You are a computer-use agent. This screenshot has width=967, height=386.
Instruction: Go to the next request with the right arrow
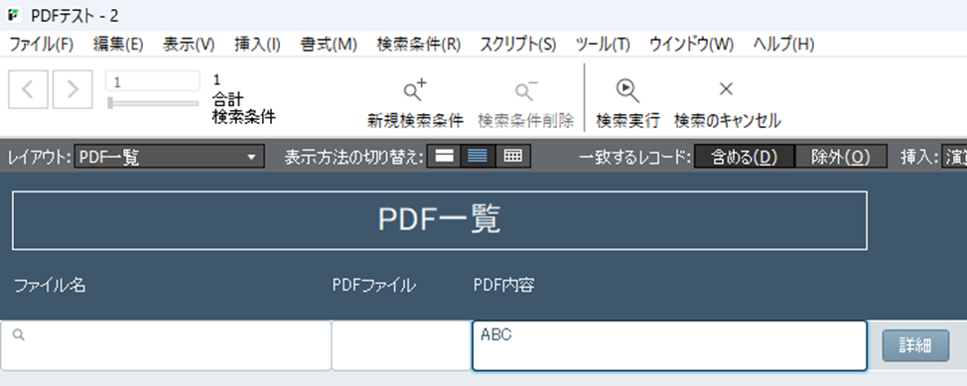(x=72, y=89)
